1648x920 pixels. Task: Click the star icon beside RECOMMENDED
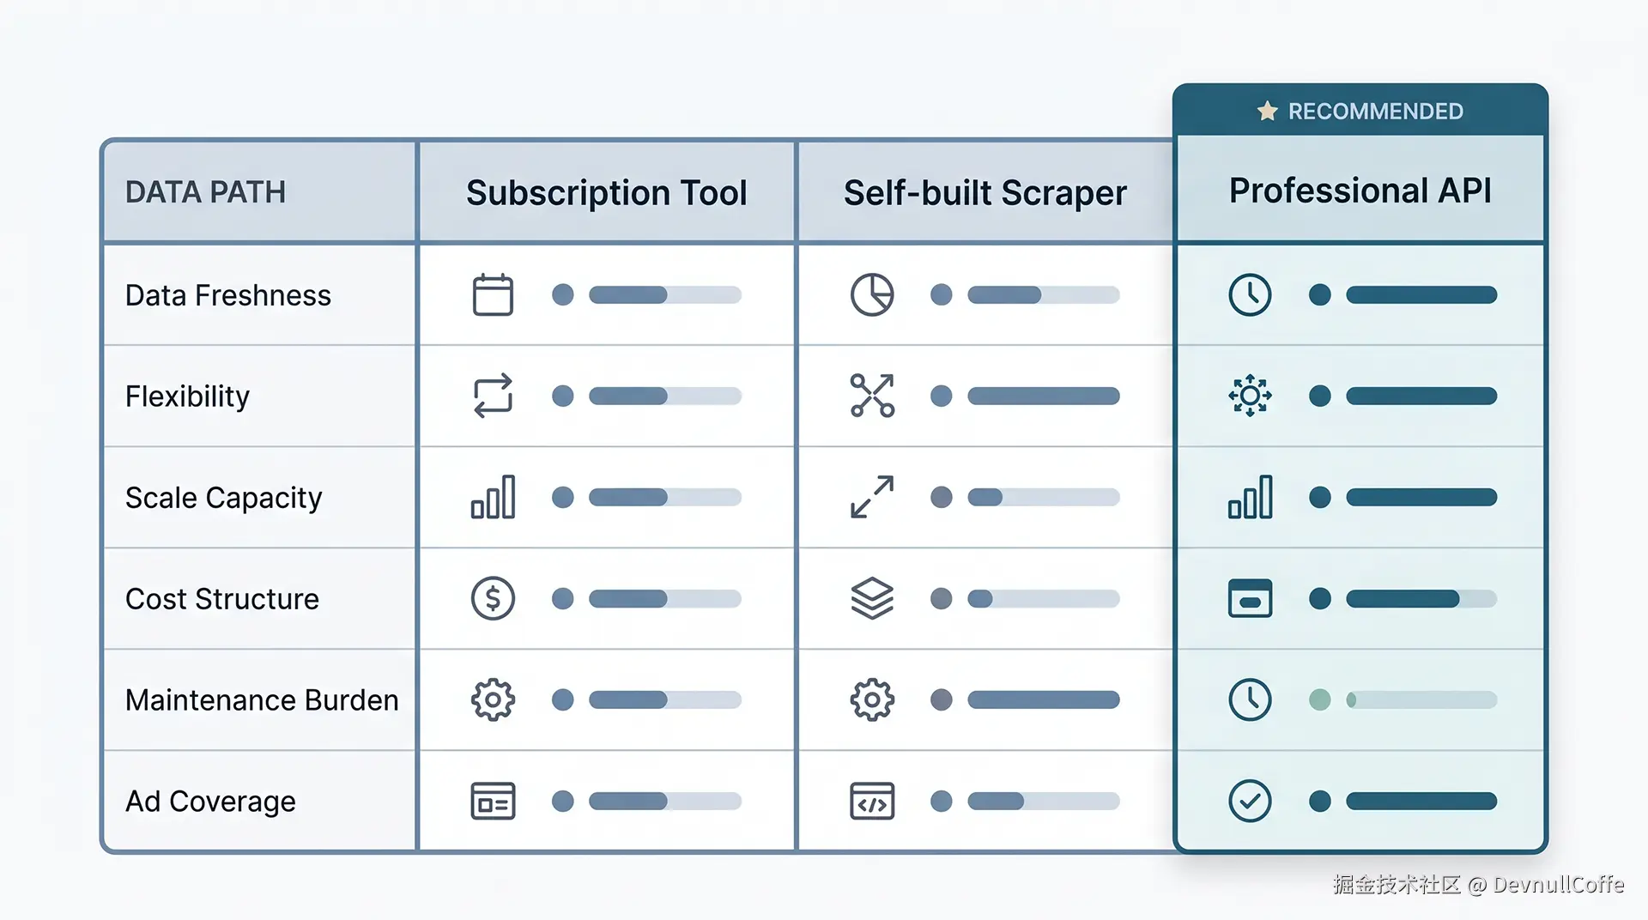pos(1267,112)
